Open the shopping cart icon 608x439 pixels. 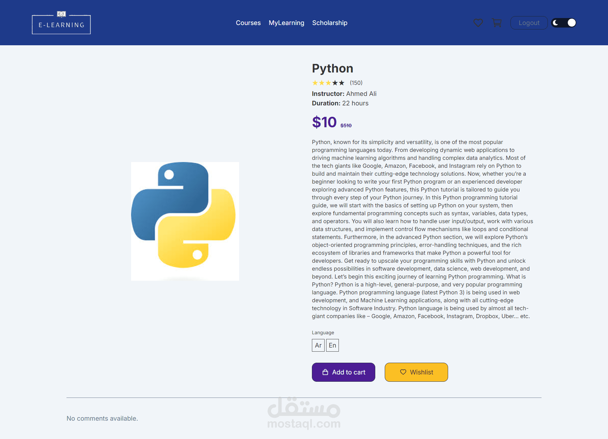tap(497, 23)
